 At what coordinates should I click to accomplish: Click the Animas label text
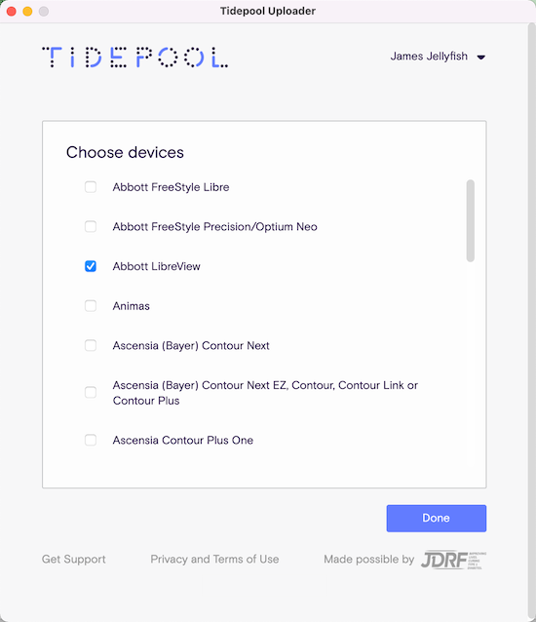pyautogui.click(x=132, y=306)
